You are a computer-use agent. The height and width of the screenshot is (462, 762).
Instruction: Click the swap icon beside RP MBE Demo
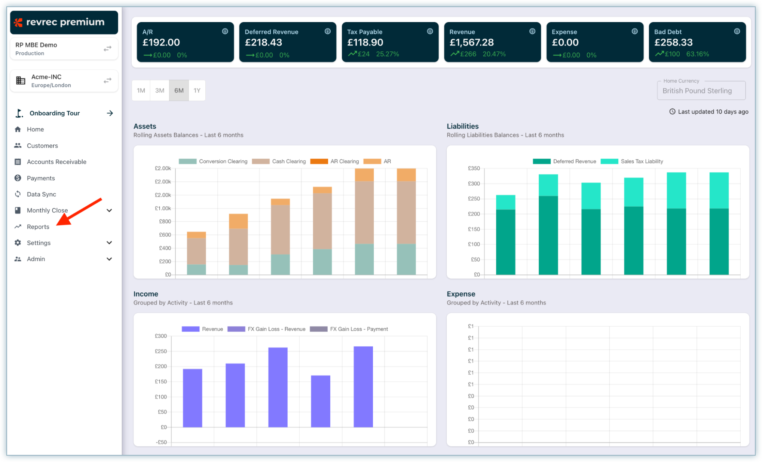(108, 49)
